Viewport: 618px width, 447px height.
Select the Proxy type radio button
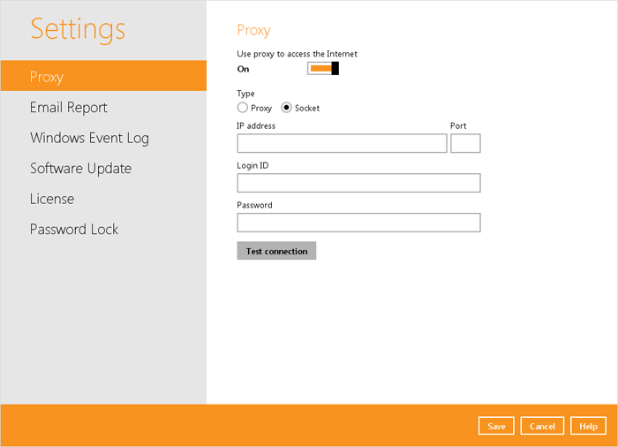pos(243,108)
